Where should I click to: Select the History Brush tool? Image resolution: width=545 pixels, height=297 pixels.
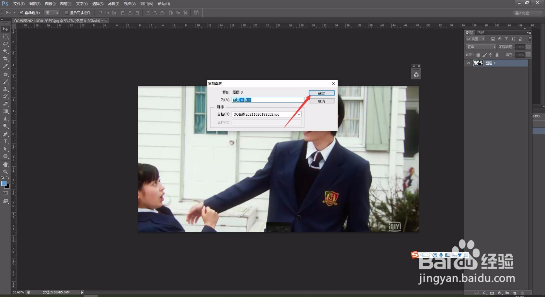pos(5,97)
